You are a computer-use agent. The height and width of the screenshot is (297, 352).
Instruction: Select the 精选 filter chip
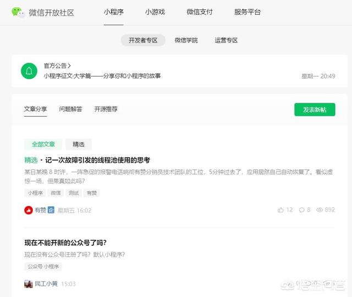[x=79, y=144]
